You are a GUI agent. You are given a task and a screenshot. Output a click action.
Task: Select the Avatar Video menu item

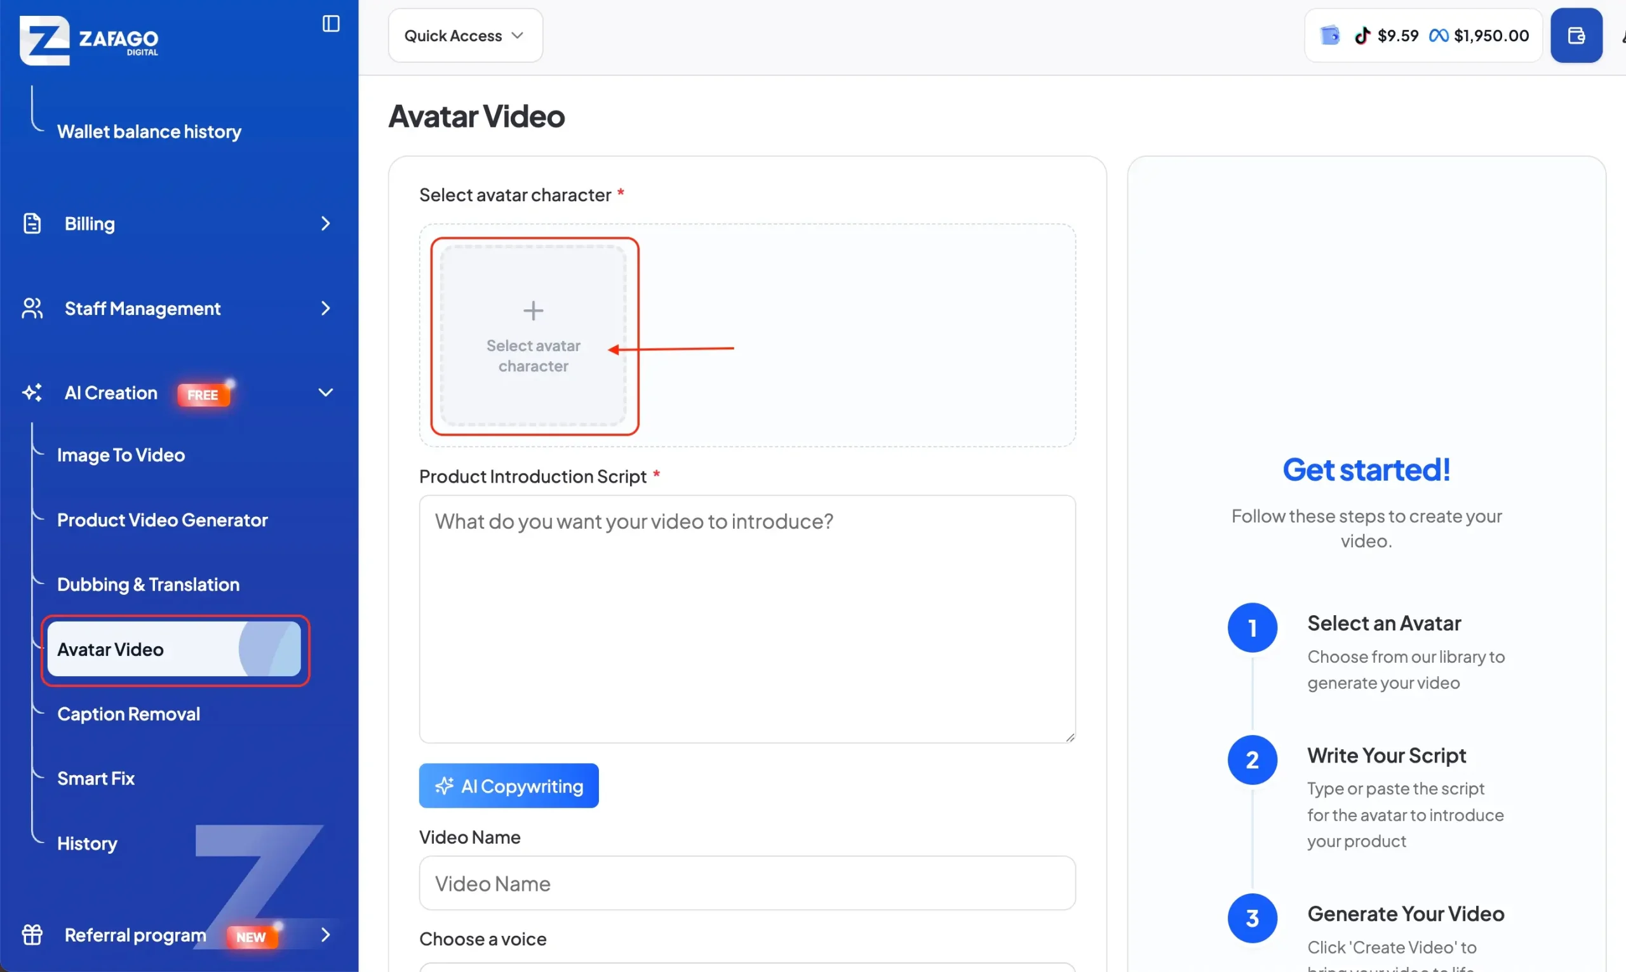tap(174, 649)
